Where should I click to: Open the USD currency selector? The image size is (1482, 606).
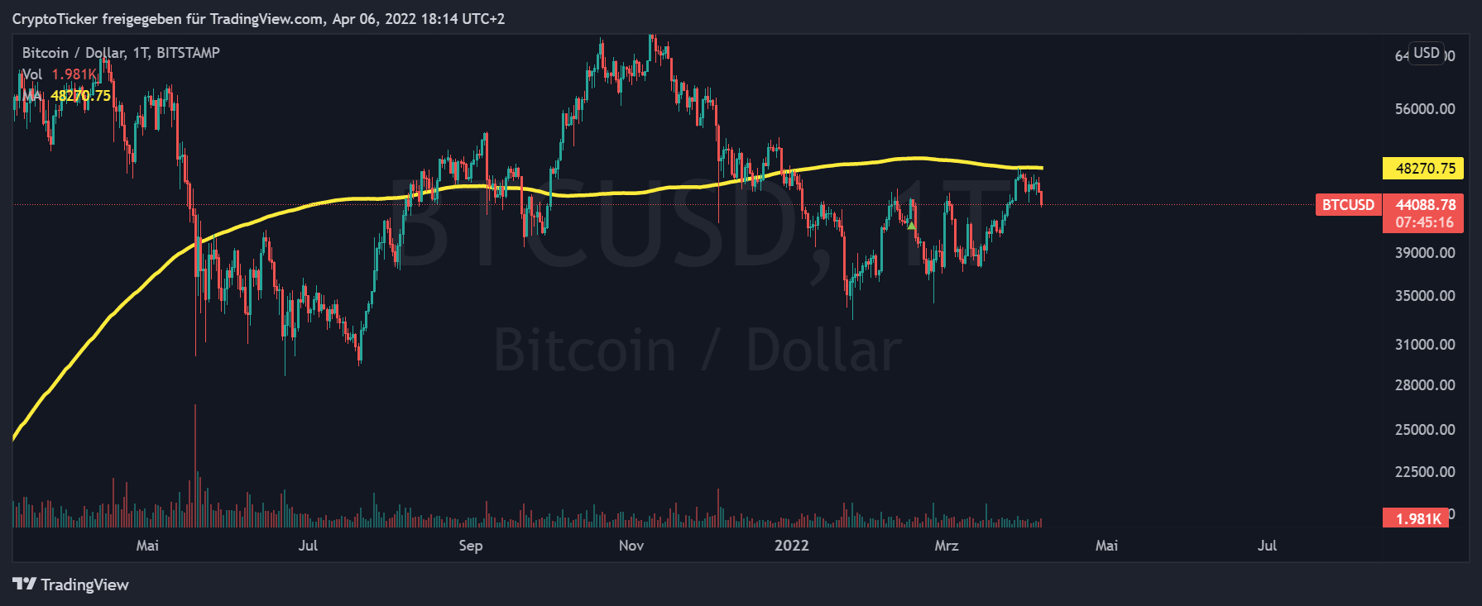[1426, 53]
